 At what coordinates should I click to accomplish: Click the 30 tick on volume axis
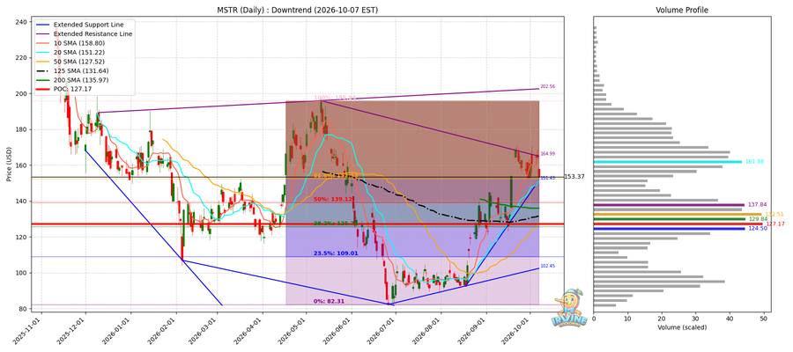[695, 319]
